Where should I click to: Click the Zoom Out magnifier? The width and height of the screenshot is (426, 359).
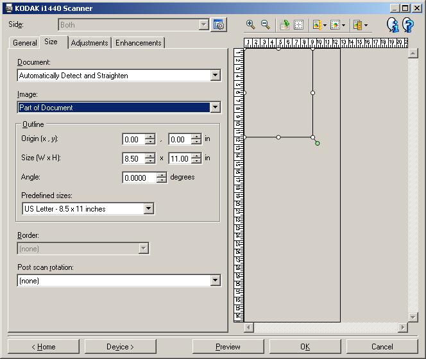click(266, 25)
